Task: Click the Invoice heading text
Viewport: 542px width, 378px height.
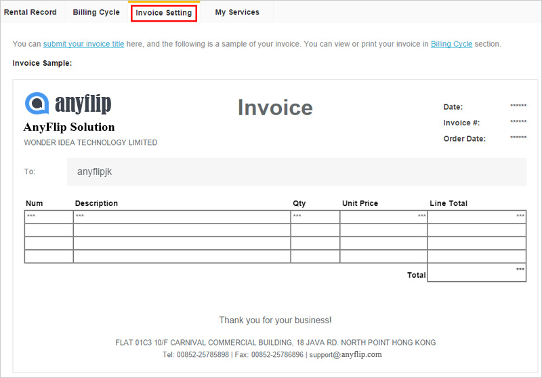Action: pos(275,108)
